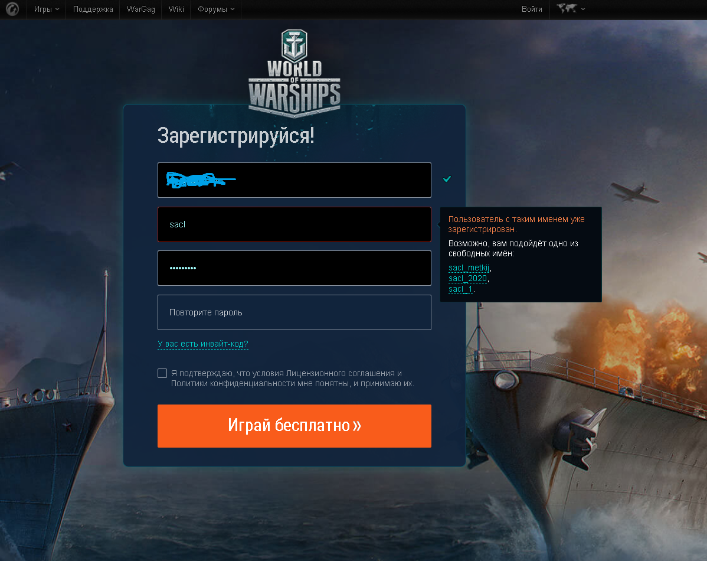Click the password field with dots
Screen dimensions: 707x561
(294, 268)
